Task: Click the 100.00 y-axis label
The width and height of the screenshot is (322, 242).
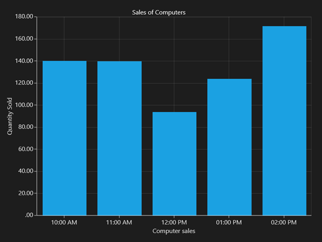Action: (24, 105)
